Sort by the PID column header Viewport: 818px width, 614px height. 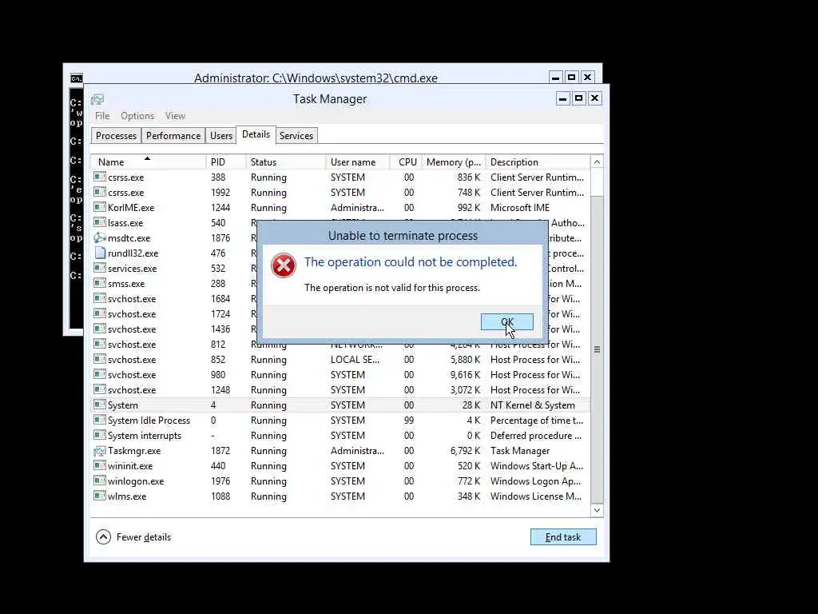tap(226, 161)
